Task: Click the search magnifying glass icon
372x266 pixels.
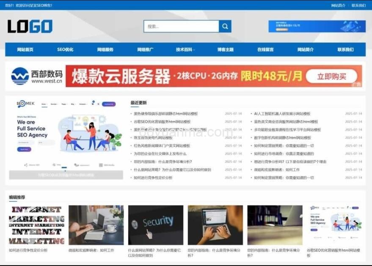Action: tap(225, 26)
